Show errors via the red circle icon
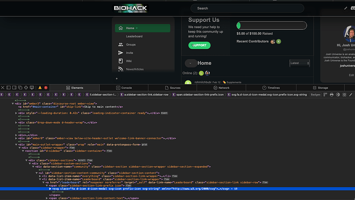 (x=46, y=88)
